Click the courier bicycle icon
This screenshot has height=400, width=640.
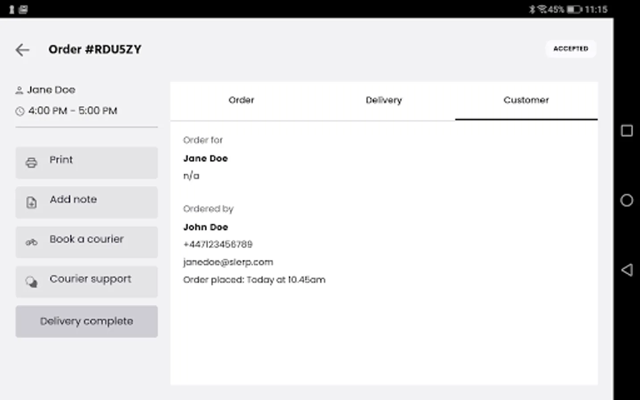click(x=31, y=242)
